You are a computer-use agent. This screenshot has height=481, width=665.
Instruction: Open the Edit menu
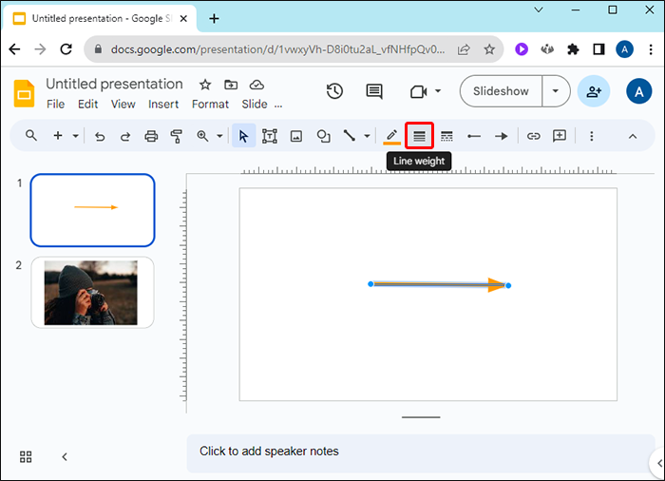pyautogui.click(x=87, y=104)
